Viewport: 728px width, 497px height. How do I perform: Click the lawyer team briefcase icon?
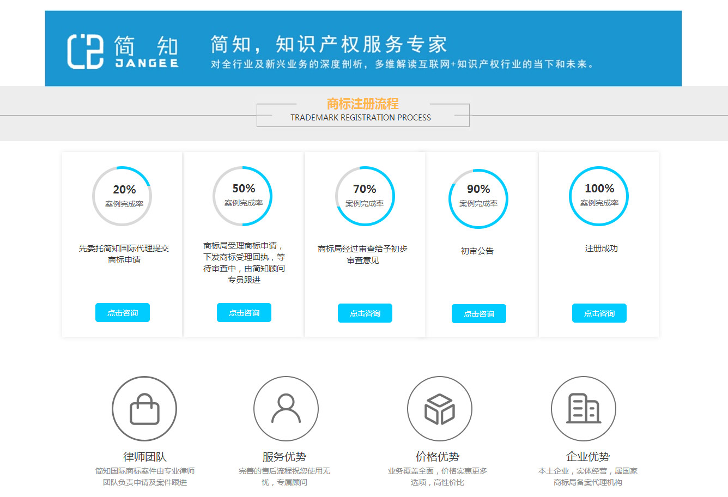pyautogui.click(x=144, y=409)
